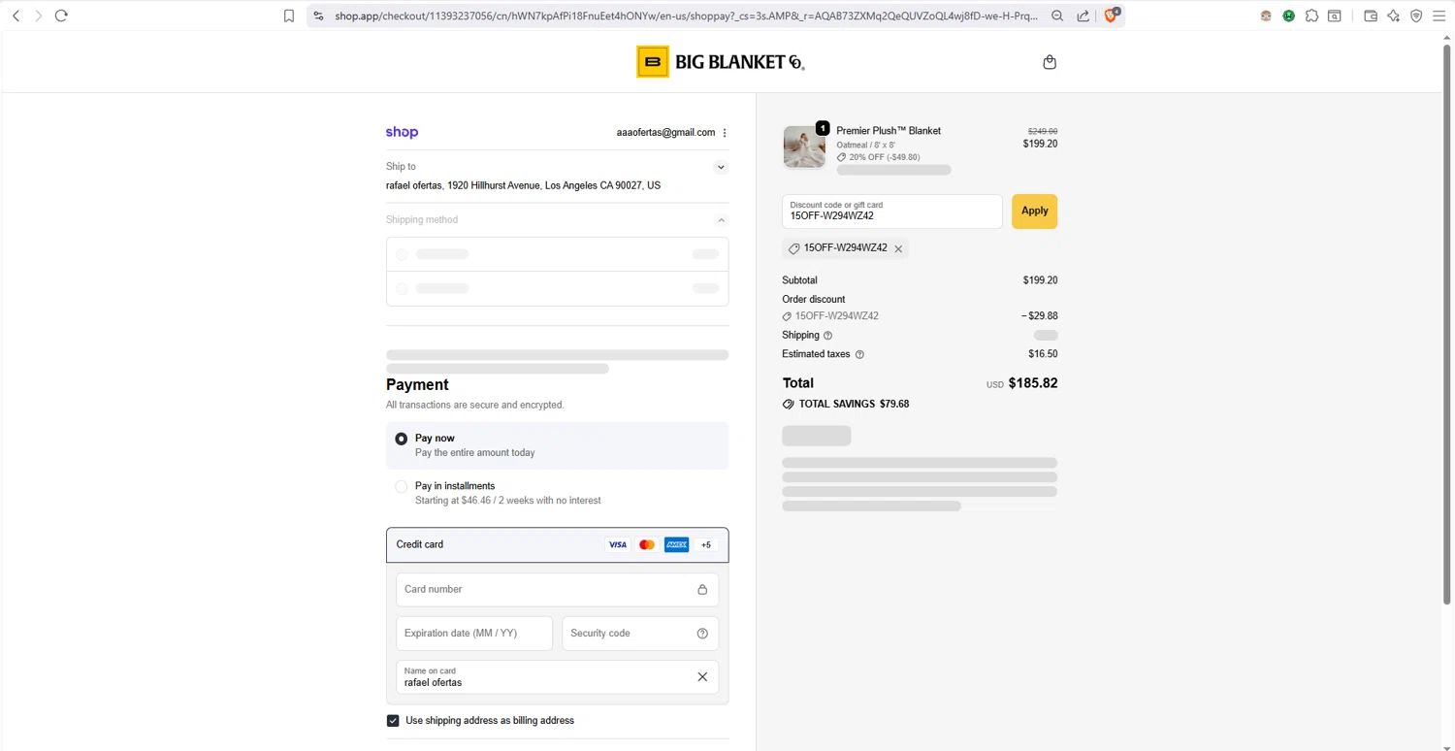Click the Shop logo

click(x=402, y=132)
